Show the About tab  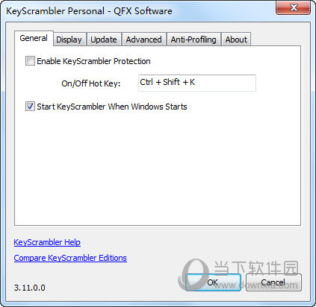click(236, 39)
